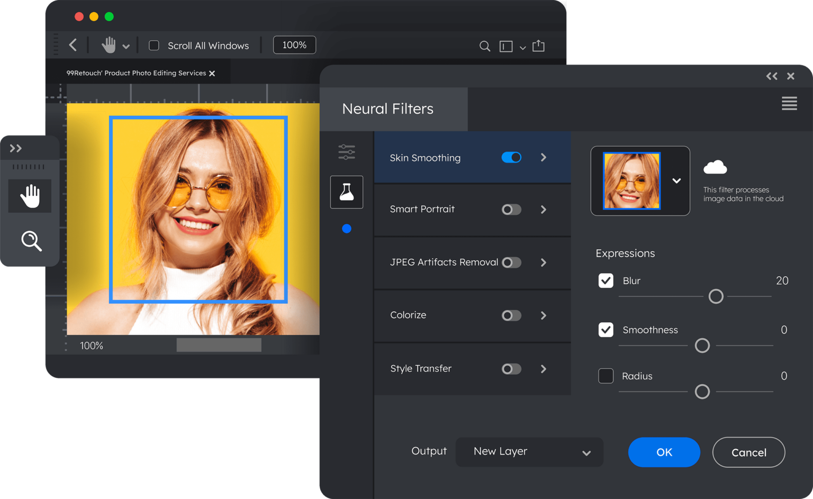This screenshot has width=813, height=499.
Task: Collapse Neural Filters panel with double arrows
Action: coord(772,76)
